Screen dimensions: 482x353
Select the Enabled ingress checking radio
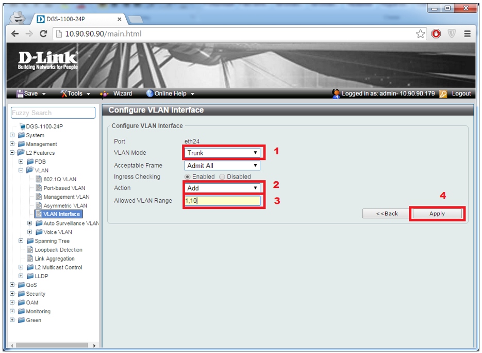[x=188, y=176]
